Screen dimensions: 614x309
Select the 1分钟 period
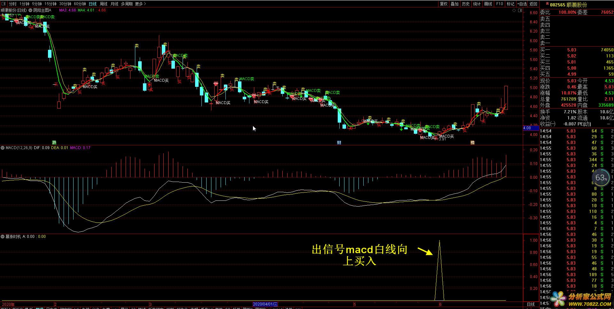tap(24, 4)
